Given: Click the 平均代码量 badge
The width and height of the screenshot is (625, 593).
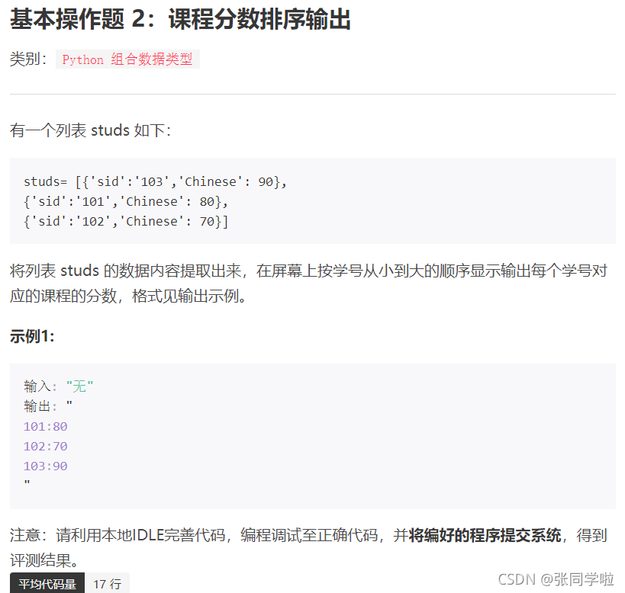Looking at the screenshot, I should (47, 583).
